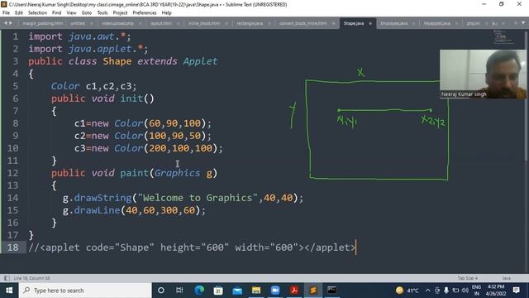Open the Edit menu
Screen dimensions: 529x298
pyautogui.click(x=19, y=13)
